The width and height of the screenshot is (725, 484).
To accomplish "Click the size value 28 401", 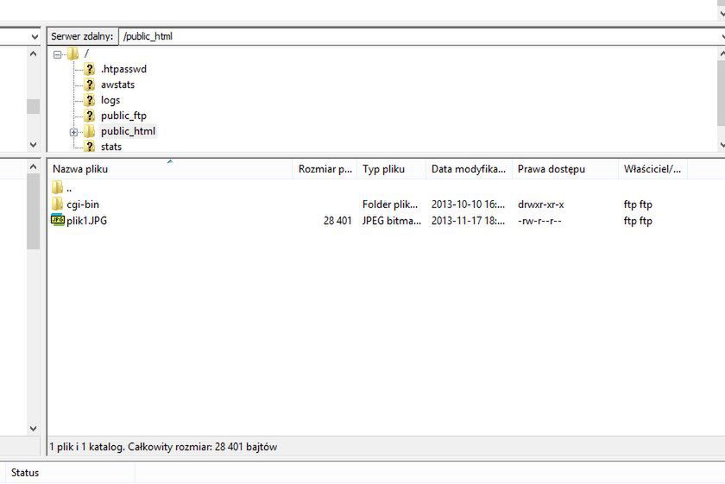I will click(x=337, y=221).
